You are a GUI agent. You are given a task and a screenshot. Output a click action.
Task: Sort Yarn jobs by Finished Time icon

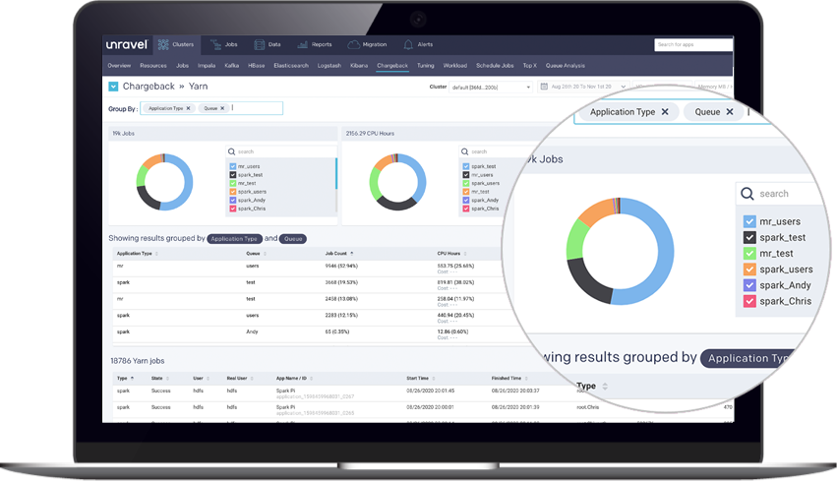(526, 379)
